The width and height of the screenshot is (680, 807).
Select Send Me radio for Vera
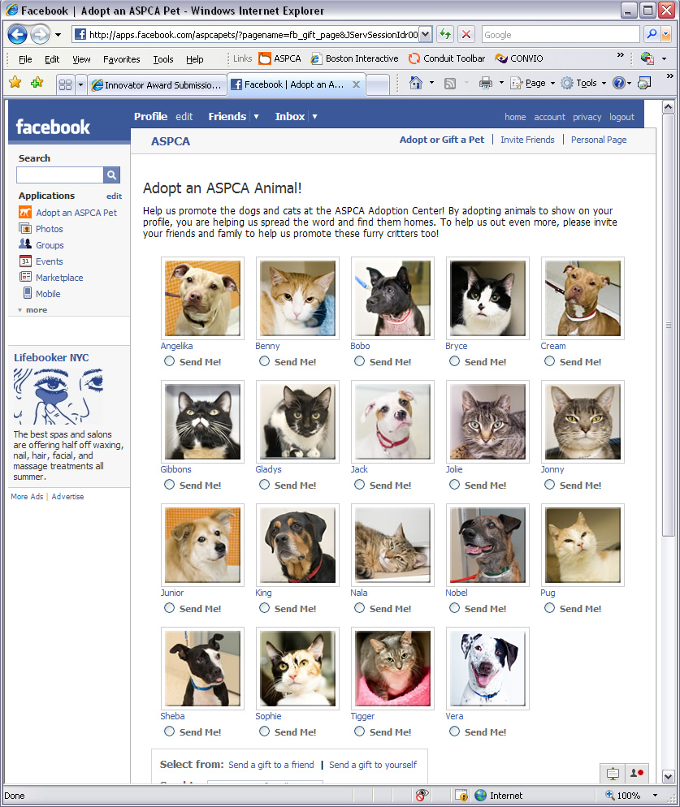tap(454, 731)
